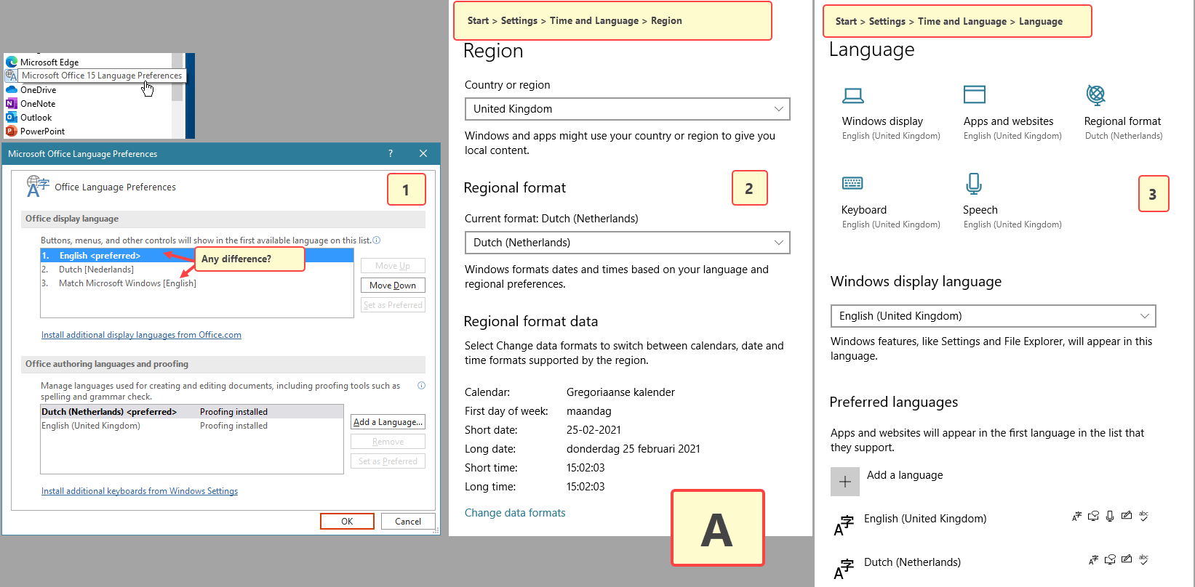1195x587 pixels.
Task: Click speech recognition microphone icon on English row
Action: pyautogui.click(x=1110, y=517)
